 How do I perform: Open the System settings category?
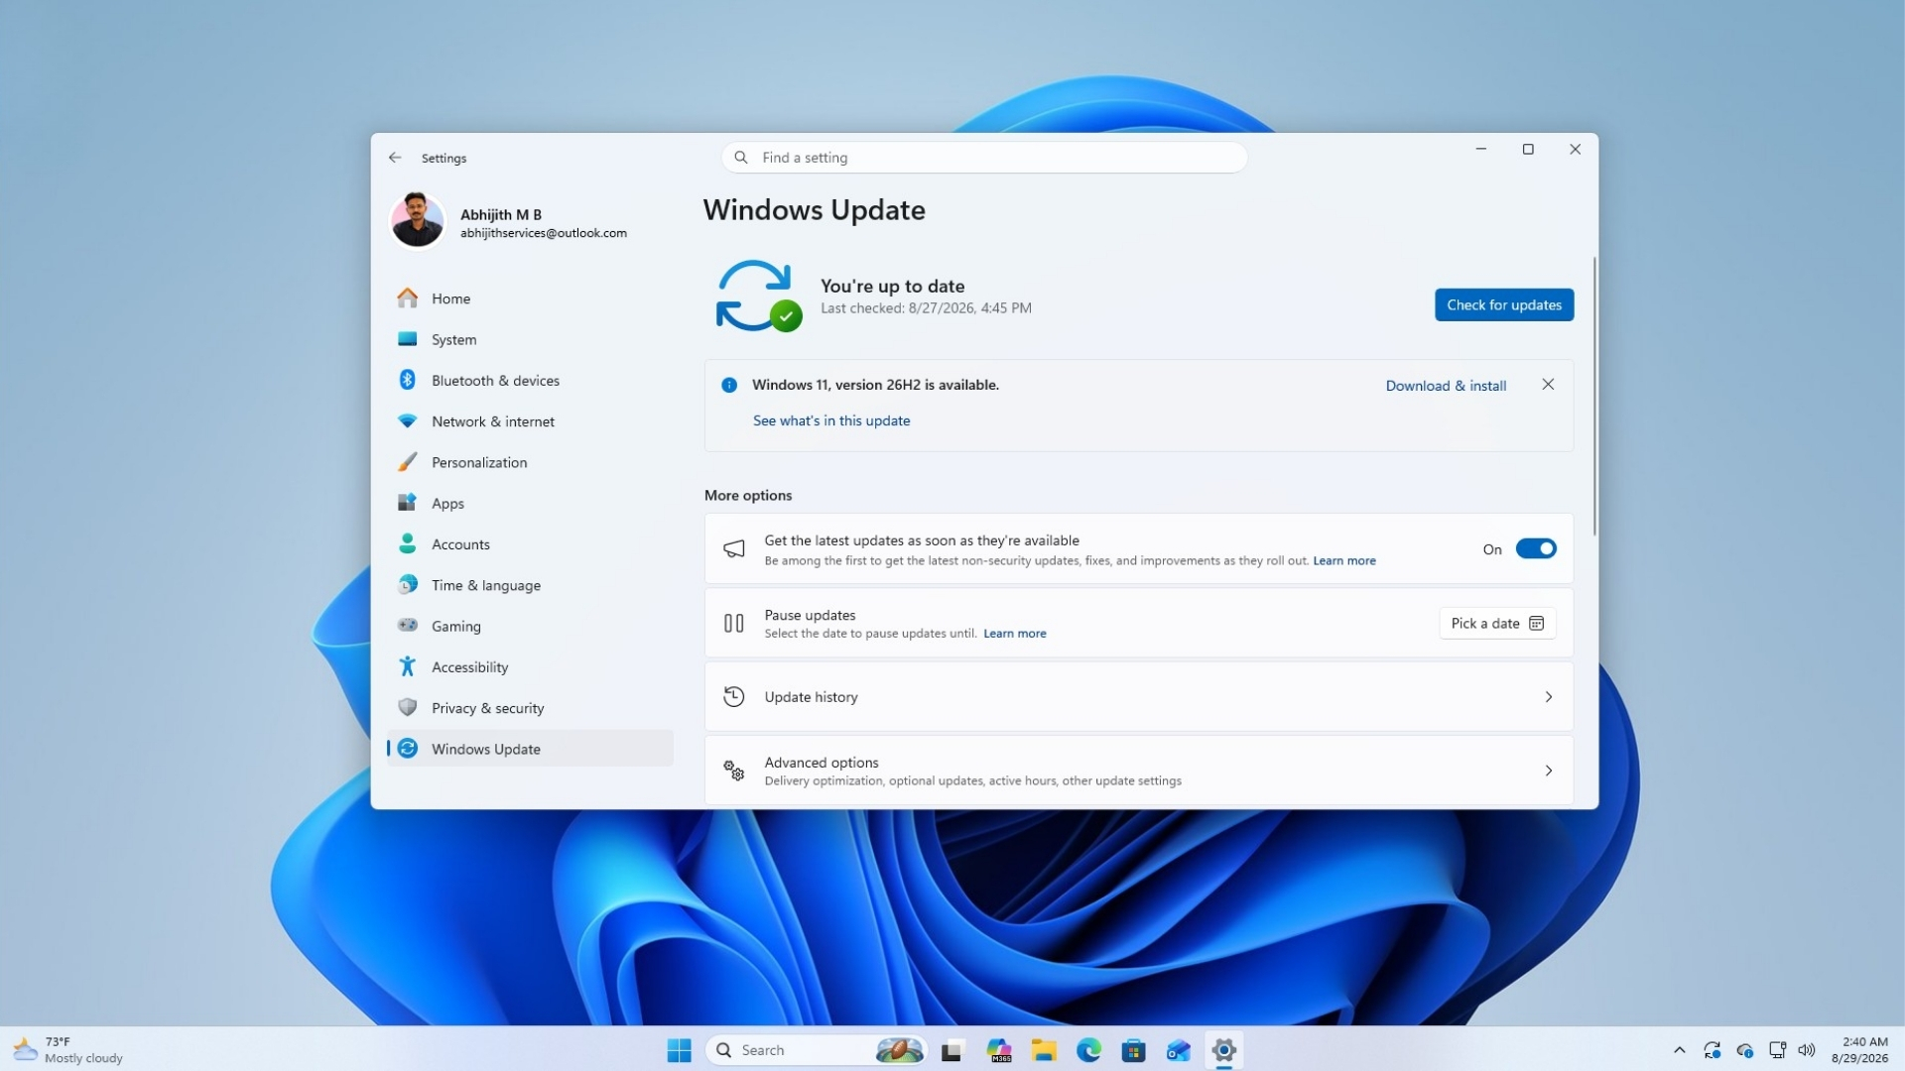[530, 339]
